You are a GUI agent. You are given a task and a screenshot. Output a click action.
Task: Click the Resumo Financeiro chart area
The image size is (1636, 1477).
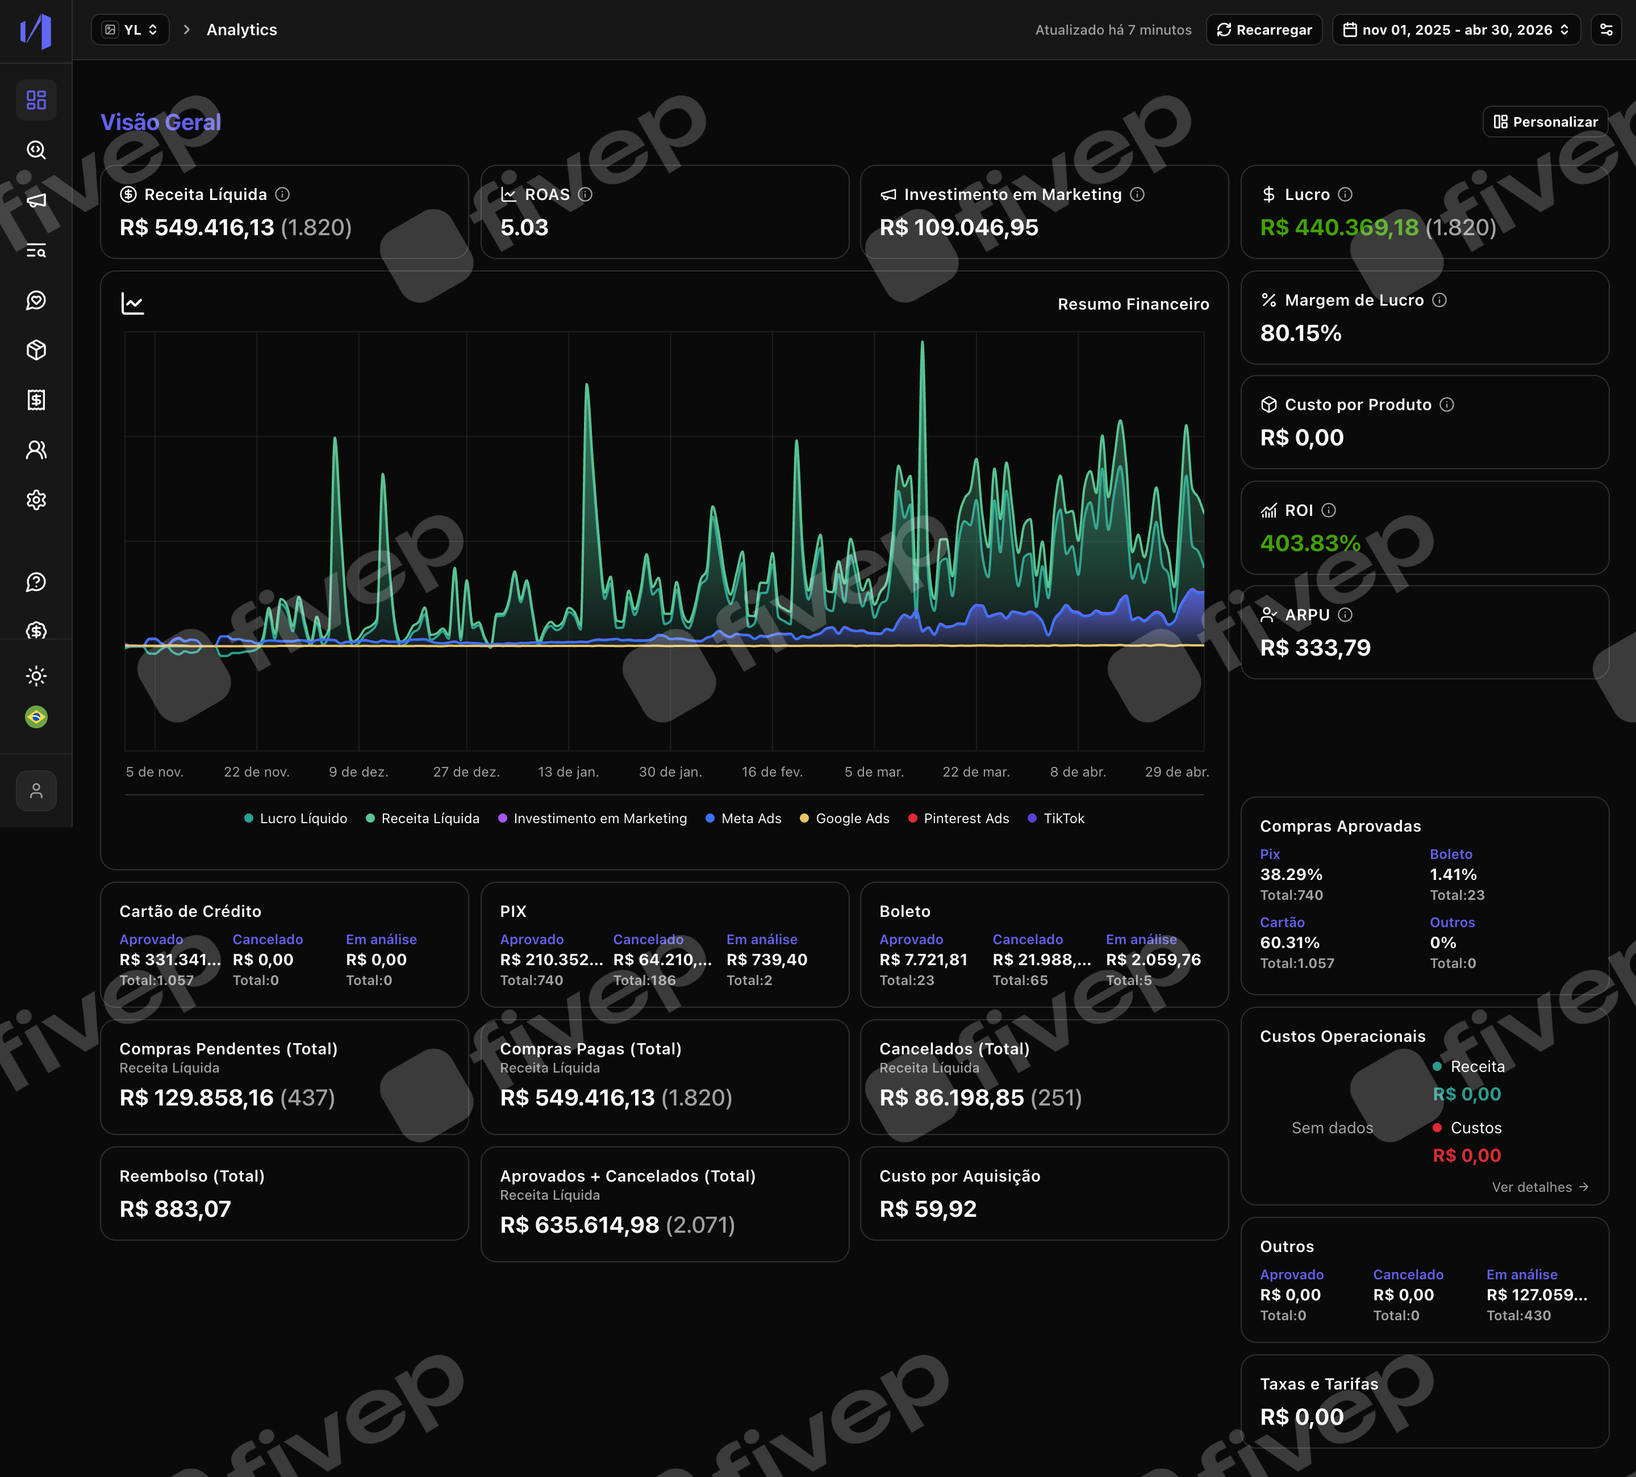click(x=664, y=540)
